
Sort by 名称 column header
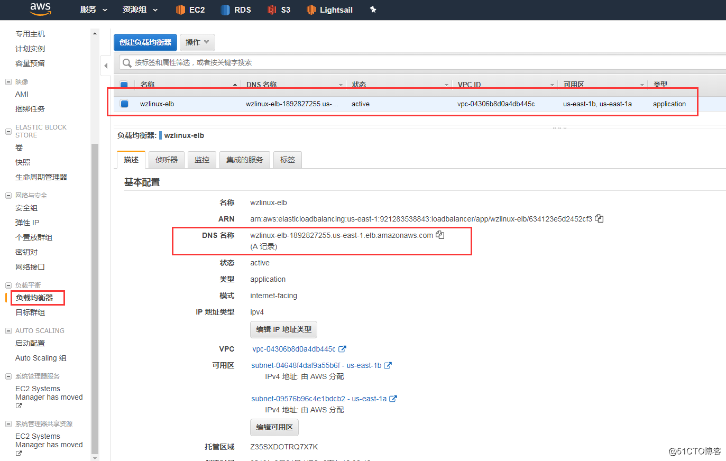click(188, 85)
